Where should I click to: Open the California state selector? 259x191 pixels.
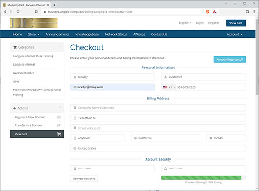pyautogui.click(x=166, y=138)
